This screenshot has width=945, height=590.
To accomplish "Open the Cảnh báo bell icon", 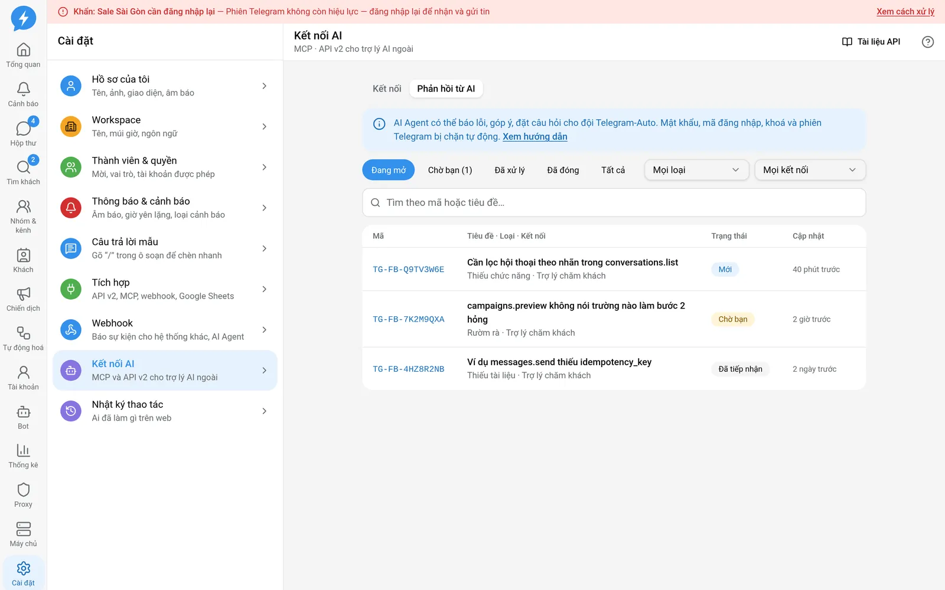I will (x=23, y=94).
